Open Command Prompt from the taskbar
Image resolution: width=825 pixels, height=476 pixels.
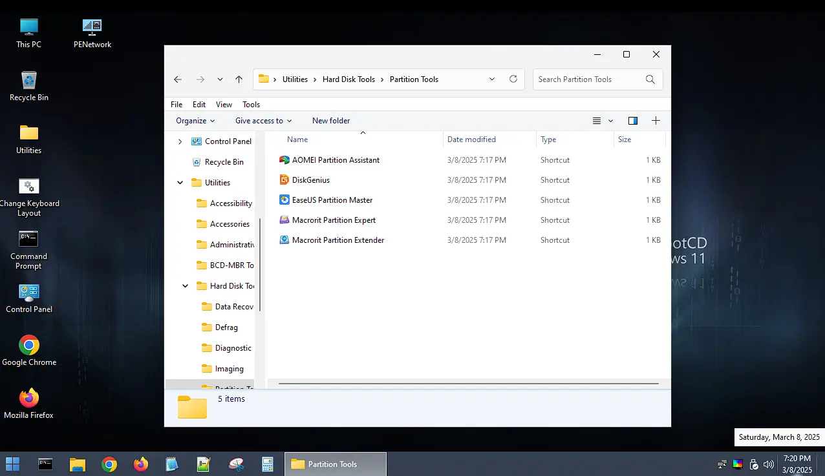[x=45, y=464]
